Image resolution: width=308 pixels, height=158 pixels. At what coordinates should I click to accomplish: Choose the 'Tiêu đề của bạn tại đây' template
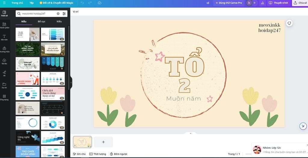click(x=27, y=34)
